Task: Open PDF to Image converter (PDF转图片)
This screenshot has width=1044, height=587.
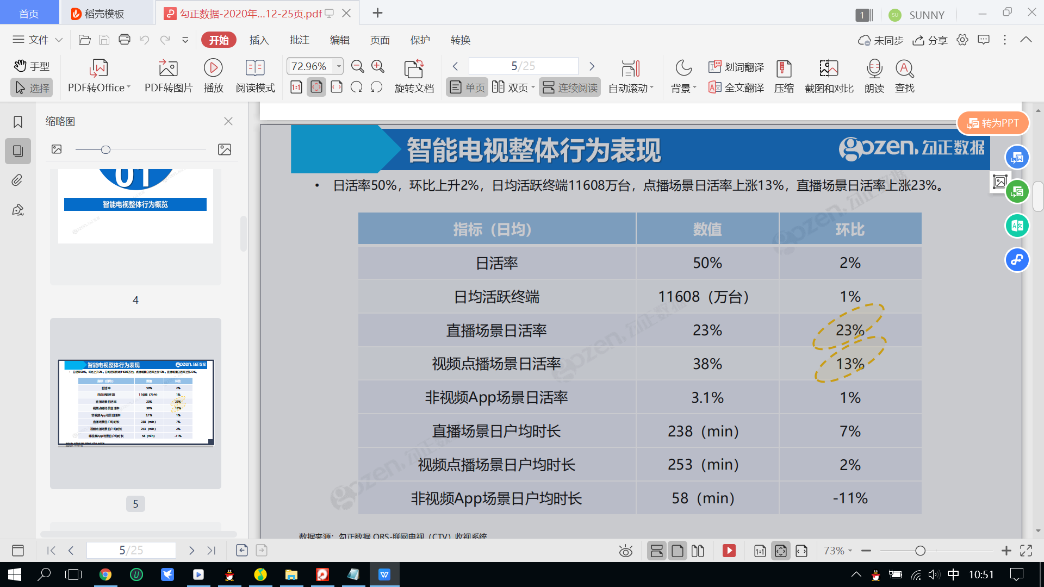Action: point(169,76)
